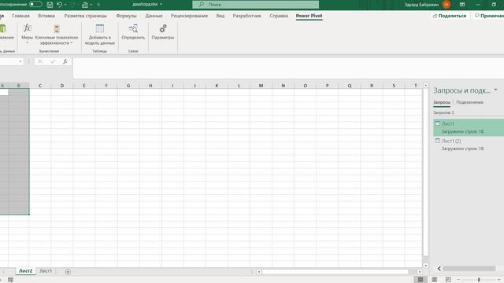Open the Главная ribbon tab
The image size is (504, 283).
click(21, 16)
